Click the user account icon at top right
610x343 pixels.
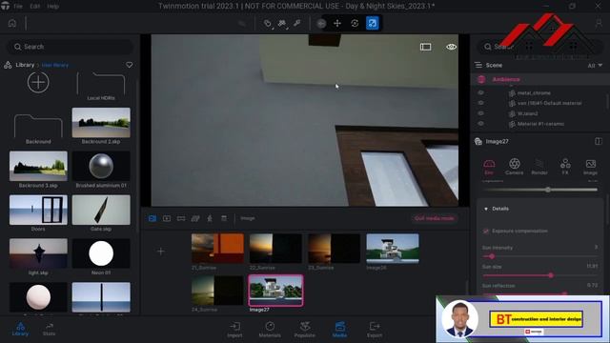point(599,23)
